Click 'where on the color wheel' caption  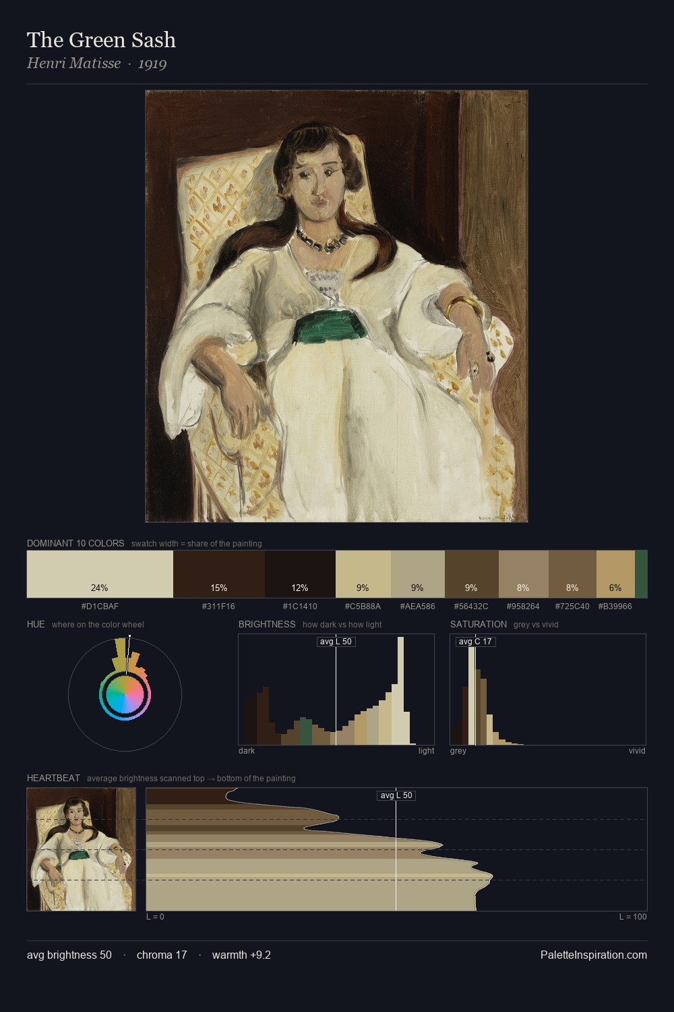pyautogui.click(x=98, y=625)
